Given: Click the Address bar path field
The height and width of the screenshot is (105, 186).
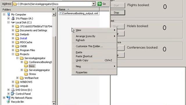Looking at the screenshot, I should pyautogui.click(x=54, y=4).
